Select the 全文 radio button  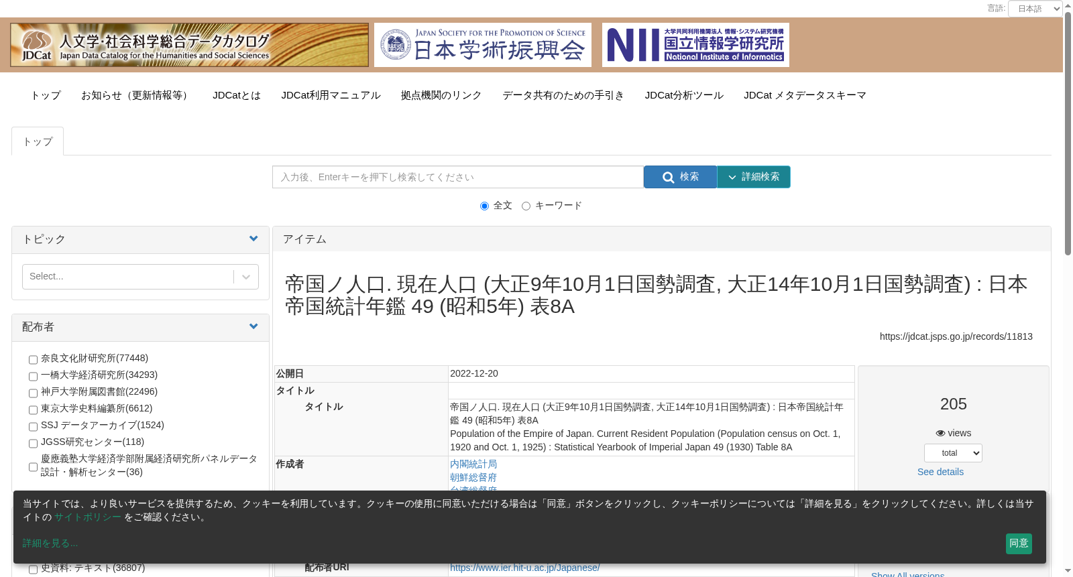[484, 206]
